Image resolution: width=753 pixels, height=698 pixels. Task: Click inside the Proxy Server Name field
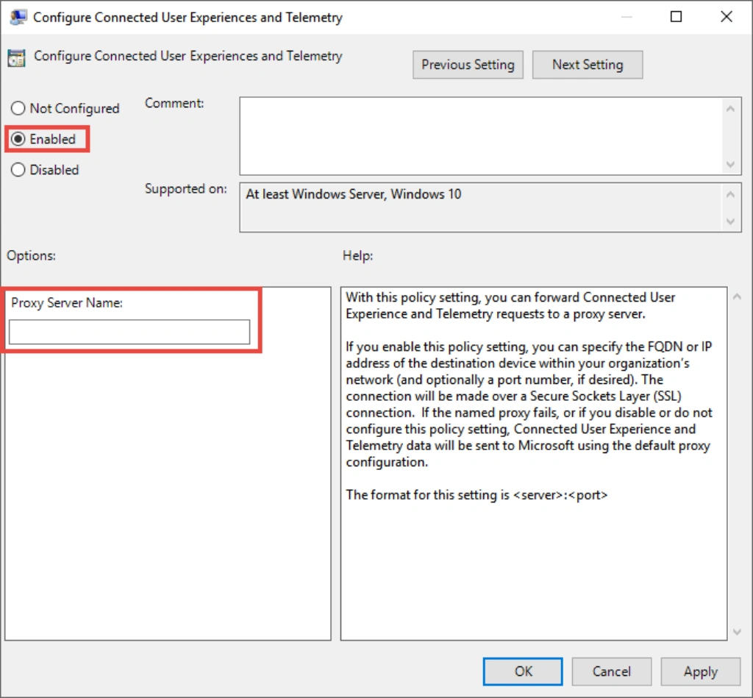pos(129,332)
